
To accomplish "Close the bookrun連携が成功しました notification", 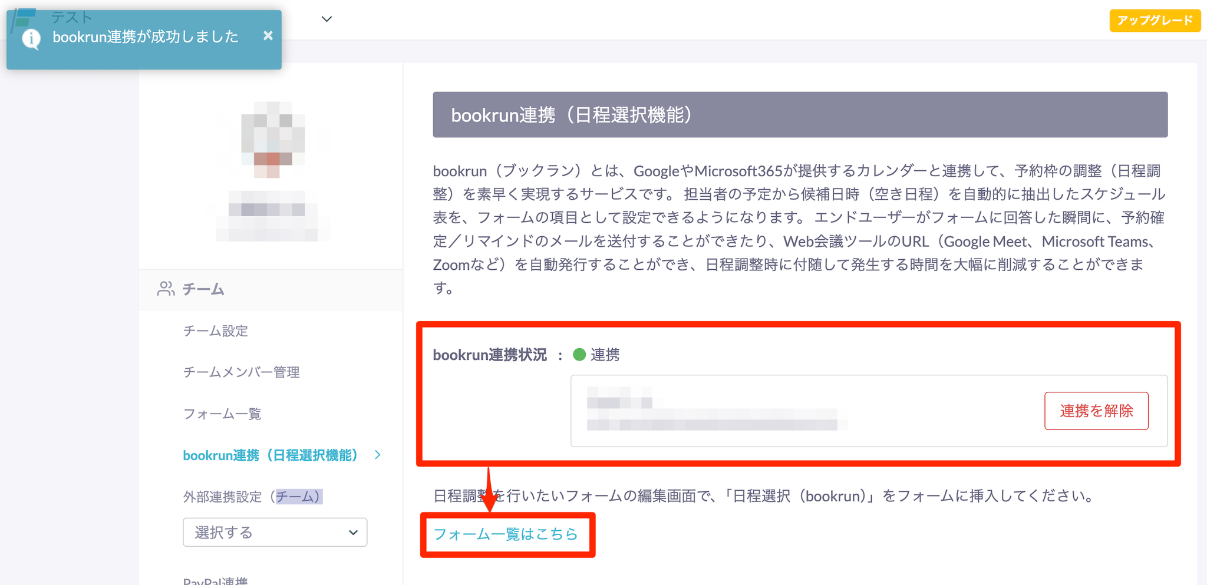I will pyautogui.click(x=268, y=36).
